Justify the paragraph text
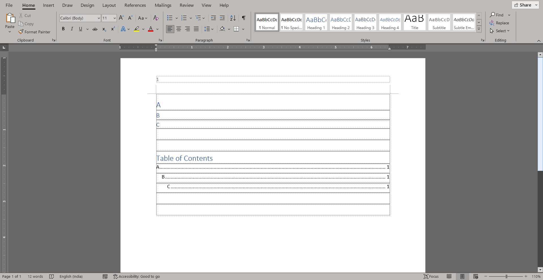 coord(196,29)
